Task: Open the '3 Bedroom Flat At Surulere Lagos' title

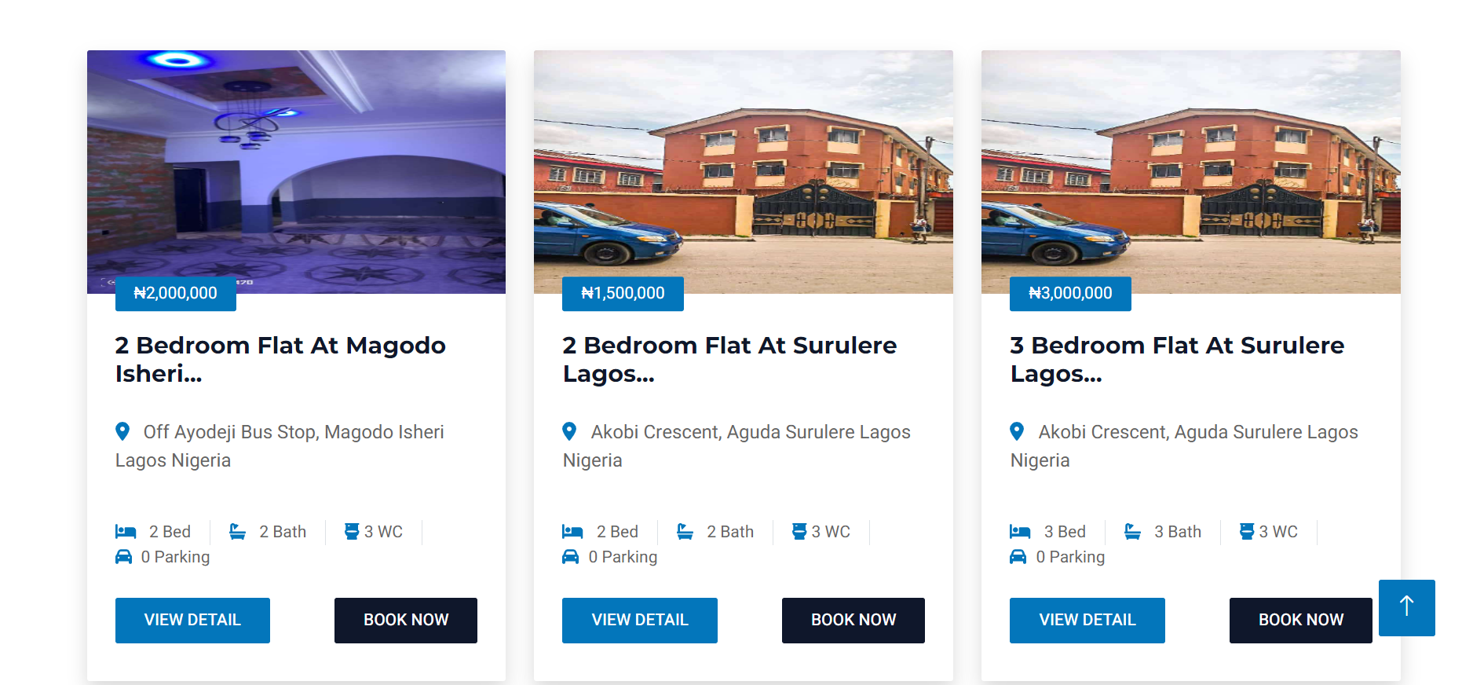Action: [x=1176, y=359]
